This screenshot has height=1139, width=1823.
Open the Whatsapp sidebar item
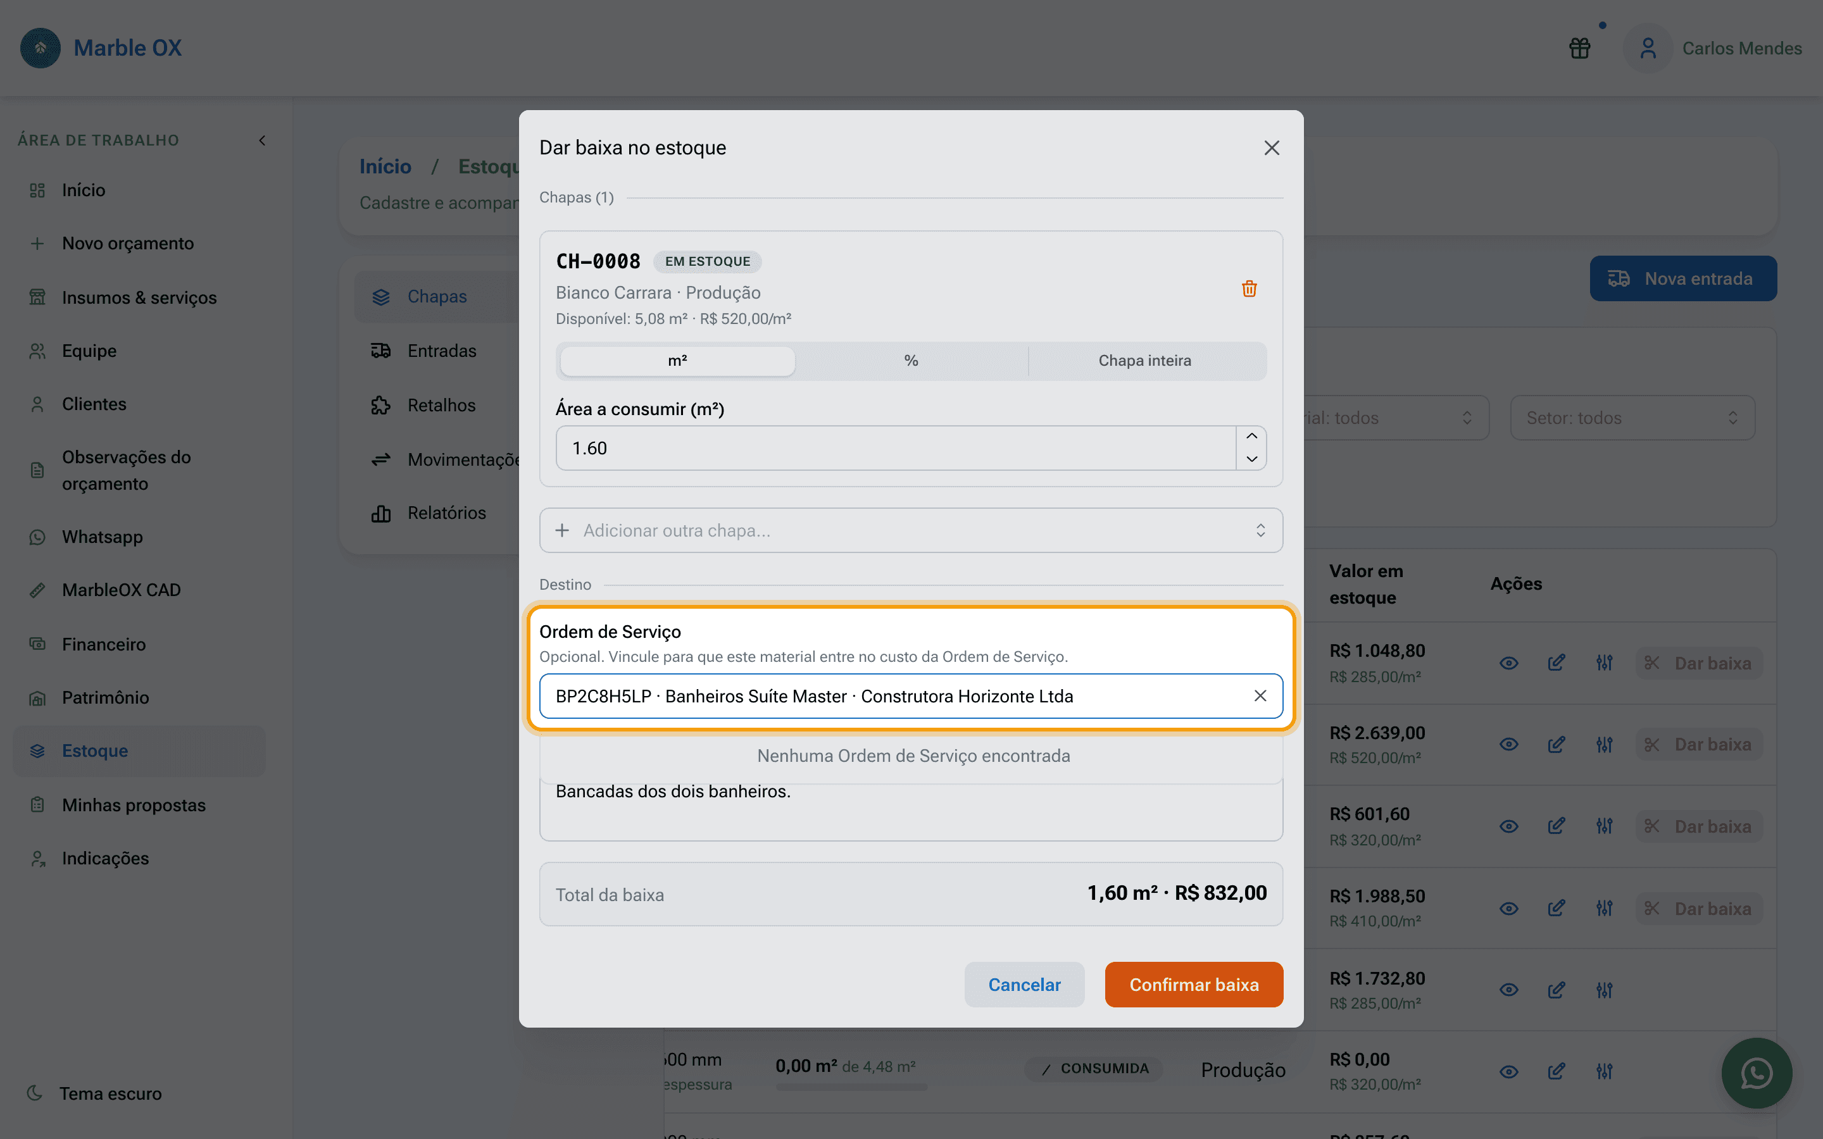click(x=139, y=537)
